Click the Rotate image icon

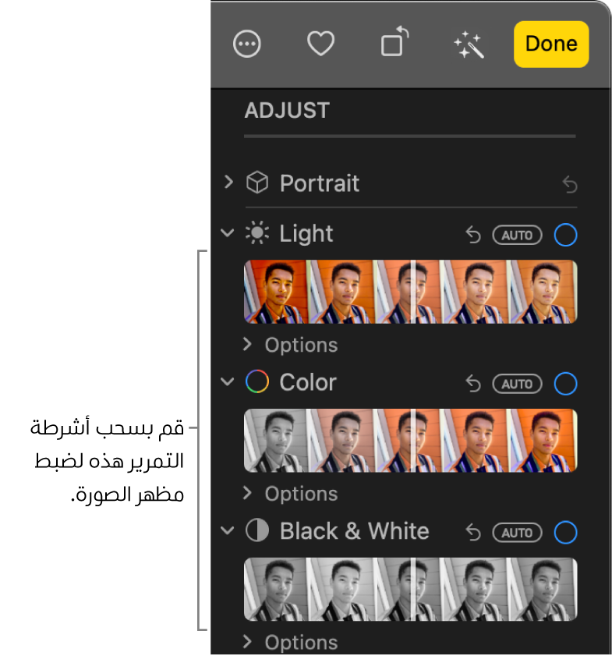[394, 43]
